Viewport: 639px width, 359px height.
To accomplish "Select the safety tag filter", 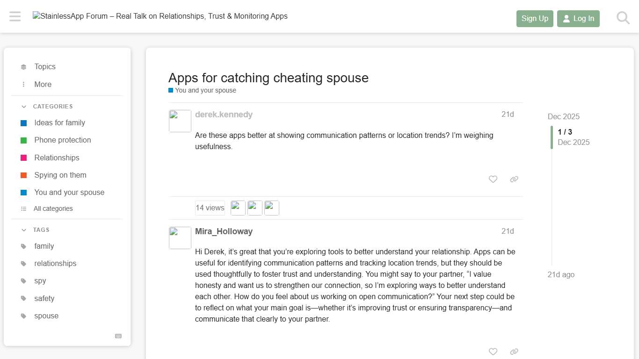I will point(44,298).
